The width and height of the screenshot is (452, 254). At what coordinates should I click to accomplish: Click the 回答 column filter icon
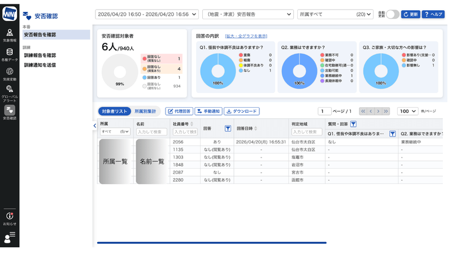point(228,129)
